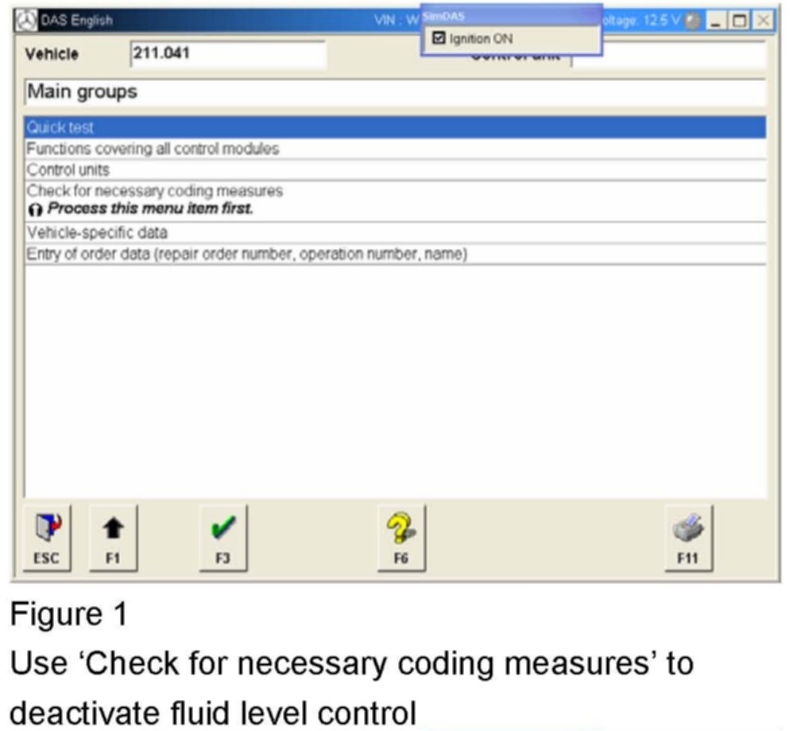Click the Vehicle field showing 211.041
797x731 pixels.
227,54
